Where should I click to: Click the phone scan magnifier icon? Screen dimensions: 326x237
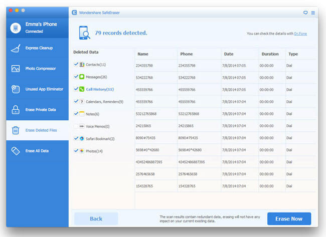click(x=84, y=33)
